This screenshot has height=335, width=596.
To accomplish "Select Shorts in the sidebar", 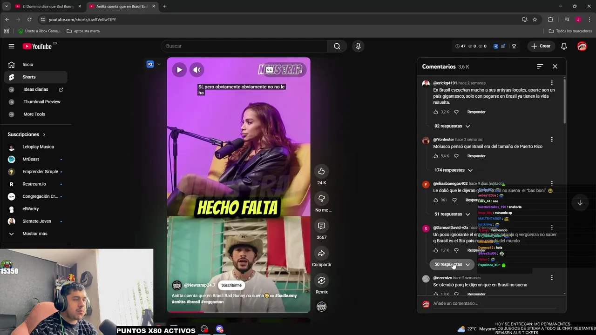I will [x=35, y=77].
